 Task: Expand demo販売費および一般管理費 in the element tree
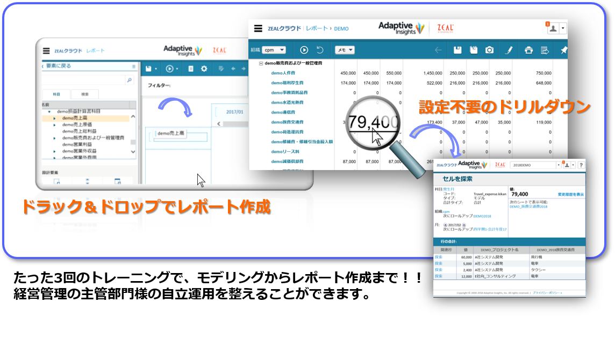[54, 138]
